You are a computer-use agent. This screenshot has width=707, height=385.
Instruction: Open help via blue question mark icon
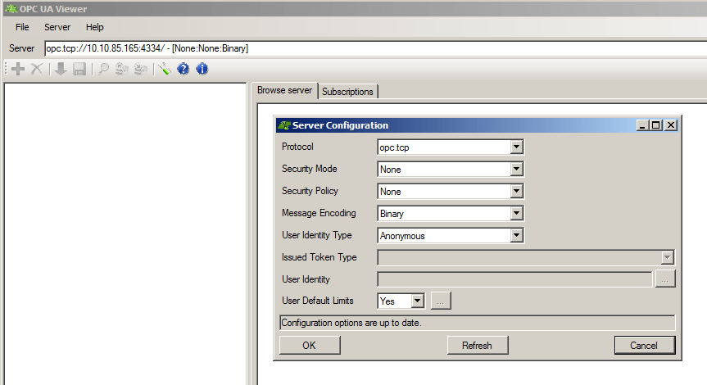(183, 70)
